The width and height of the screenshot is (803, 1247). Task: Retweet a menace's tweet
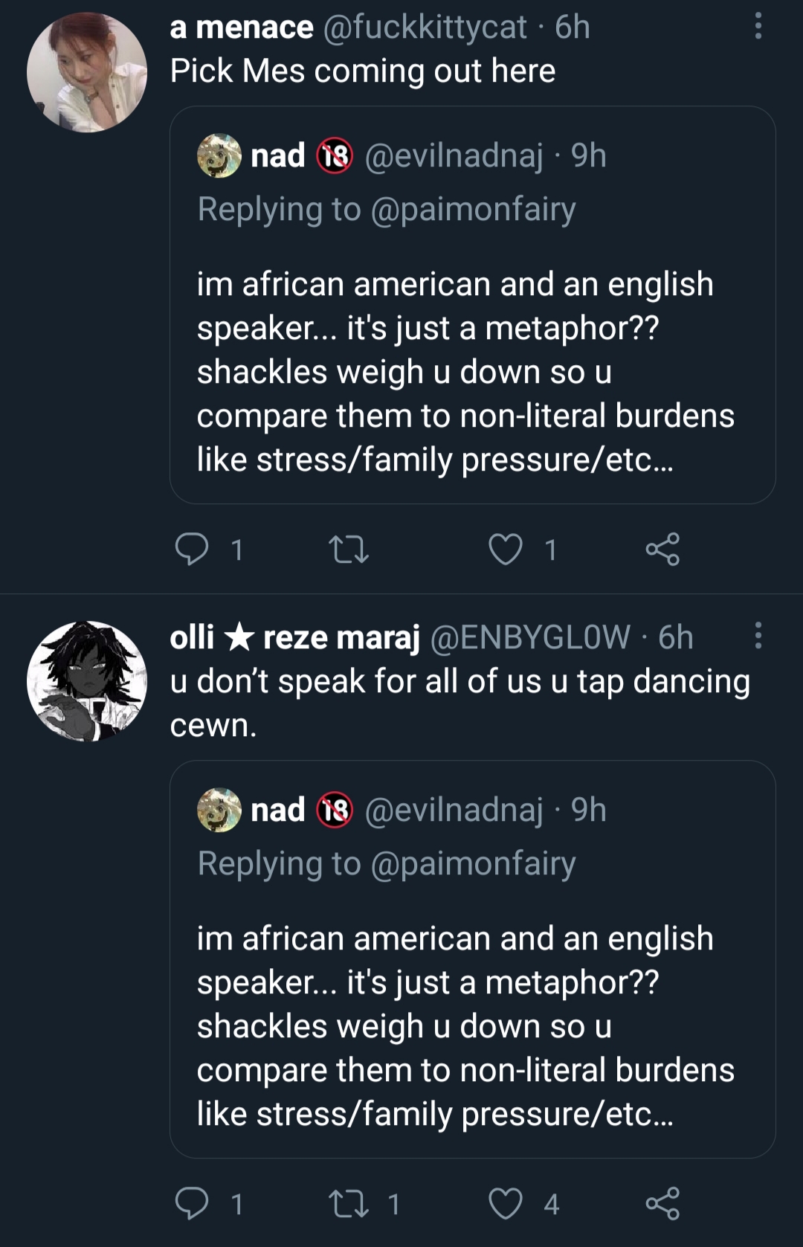pyautogui.click(x=348, y=550)
